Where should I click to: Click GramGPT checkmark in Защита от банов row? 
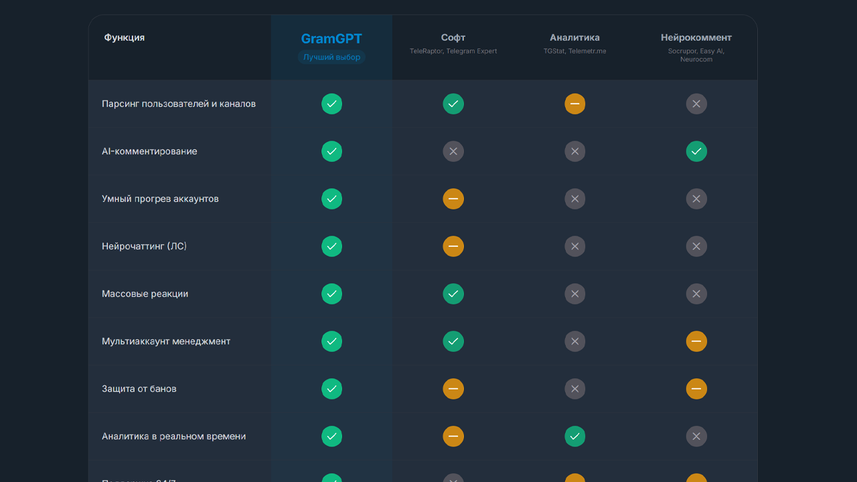(331, 389)
